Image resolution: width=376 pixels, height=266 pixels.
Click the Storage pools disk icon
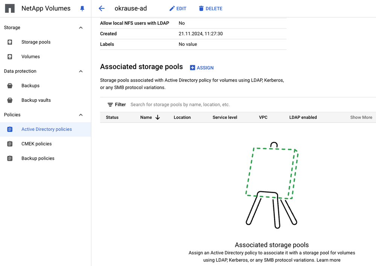(x=10, y=42)
